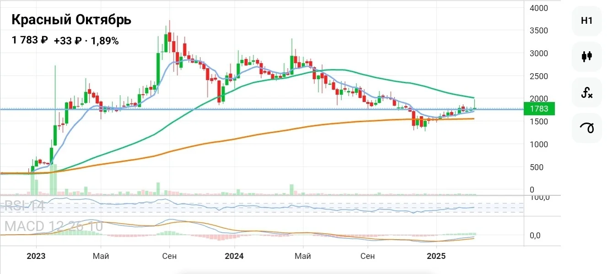607x274 pixels.
Task: Click the 100,0 RSI scale value
Action: pyautogui.click(x=539, y=198)
